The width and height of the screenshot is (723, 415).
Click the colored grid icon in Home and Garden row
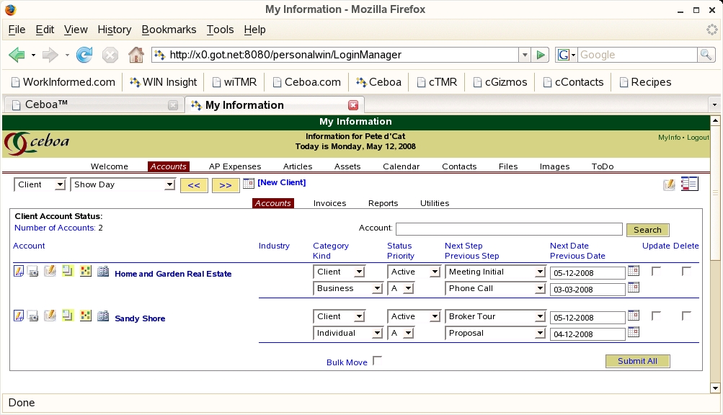(86, 272)
